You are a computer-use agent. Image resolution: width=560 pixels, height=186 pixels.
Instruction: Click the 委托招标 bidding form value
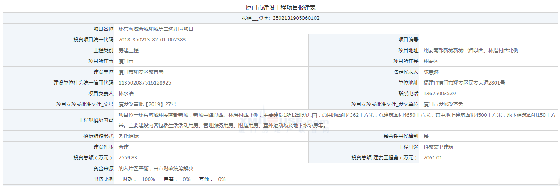pos(129,136)
